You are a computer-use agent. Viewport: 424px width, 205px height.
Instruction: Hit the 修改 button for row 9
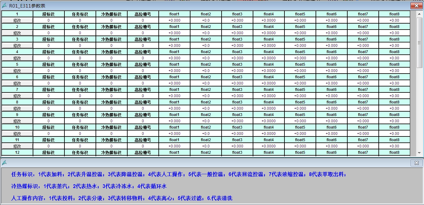click(17, 121)
